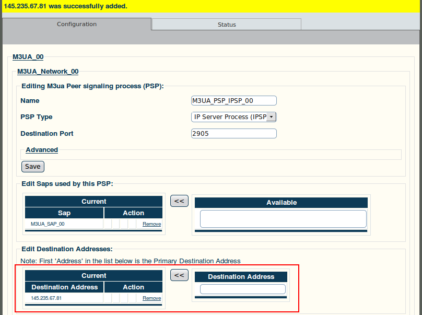422x315 pixels.
Task: Open the PSP Type dropdown
Action: coord(233,117)
